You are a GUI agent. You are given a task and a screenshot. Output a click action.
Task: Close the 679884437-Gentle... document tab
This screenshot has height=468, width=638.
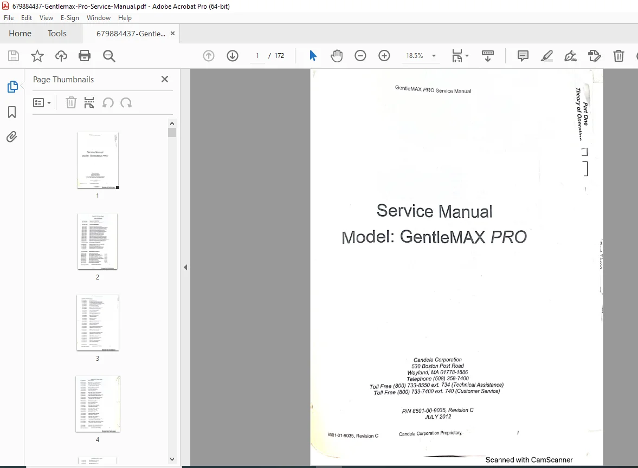pos(172,34)
